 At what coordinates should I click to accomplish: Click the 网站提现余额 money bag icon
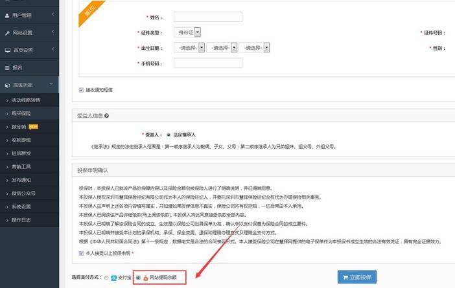tap(145, 278)
